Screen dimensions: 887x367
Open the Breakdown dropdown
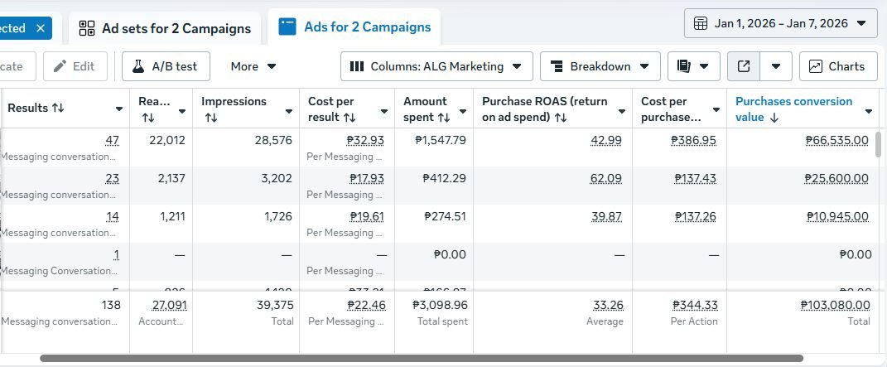click(600, 66)
